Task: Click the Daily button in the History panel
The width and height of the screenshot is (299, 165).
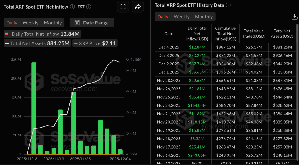Action: [163, 16]
